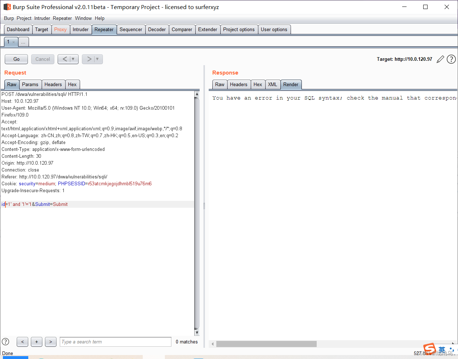Viewport: 458px width, 359px height.
Task: Select the response Raw tab
Action: [x=220, y=84]
